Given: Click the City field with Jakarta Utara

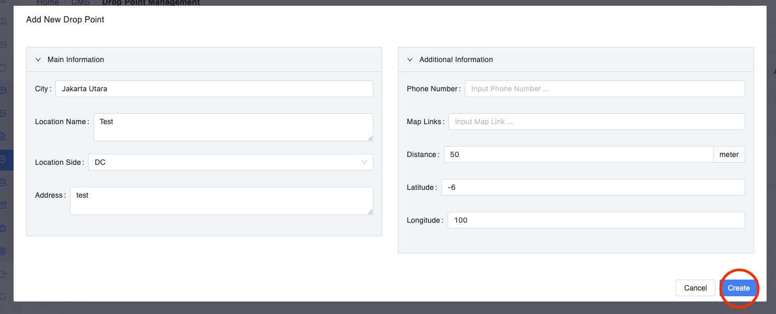Looking at the screenshot, I should click(x=214, y=89).
